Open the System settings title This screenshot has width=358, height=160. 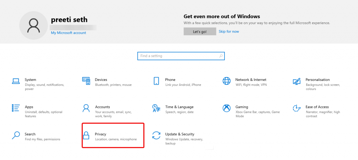click(30, 80)
